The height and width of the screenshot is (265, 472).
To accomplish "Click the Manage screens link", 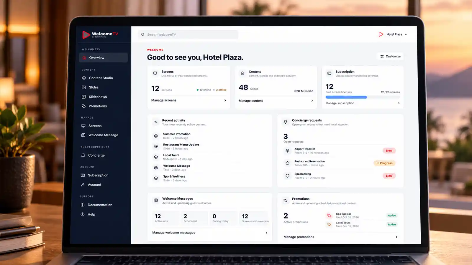I will click(164, 100).
